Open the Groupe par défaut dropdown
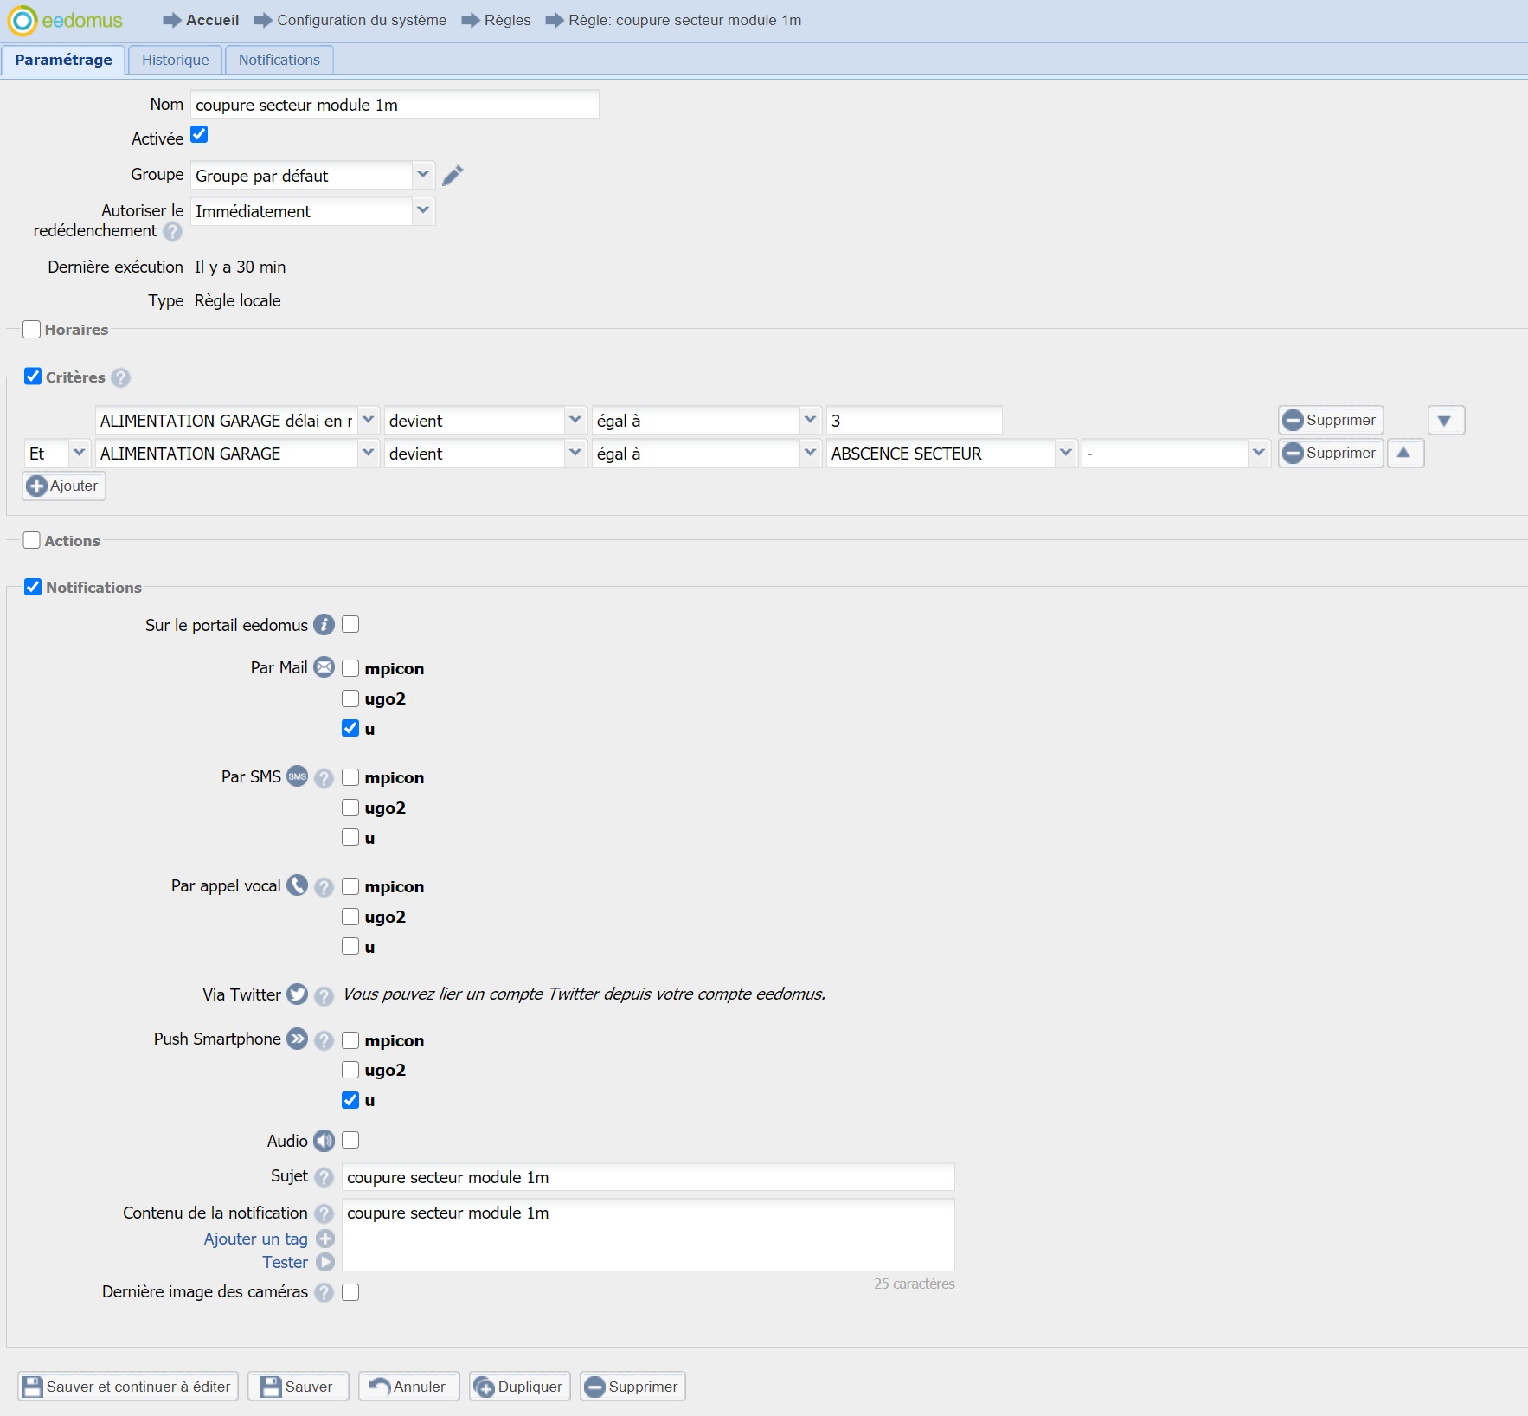 422,176
